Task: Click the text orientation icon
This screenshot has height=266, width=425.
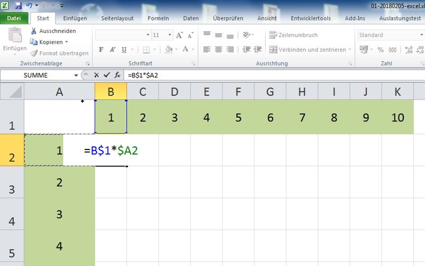Action: (246, 35)
